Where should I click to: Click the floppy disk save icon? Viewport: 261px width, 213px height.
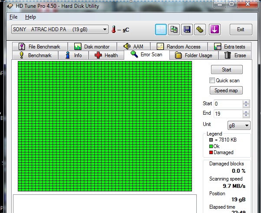(x=187, y=29)
